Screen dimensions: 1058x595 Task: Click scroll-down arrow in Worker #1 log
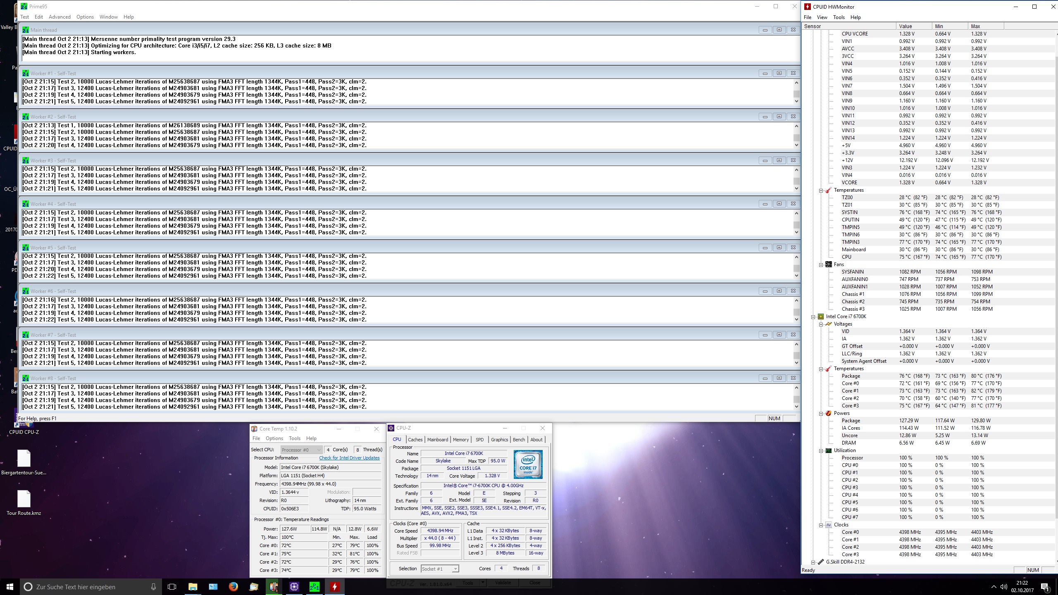point(796,101)
